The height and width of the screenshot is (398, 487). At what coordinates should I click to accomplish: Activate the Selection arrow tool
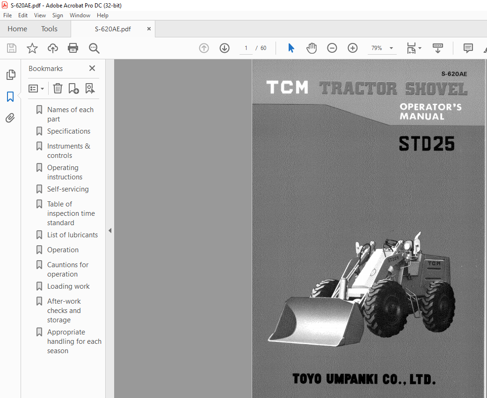tap(291, 48)
